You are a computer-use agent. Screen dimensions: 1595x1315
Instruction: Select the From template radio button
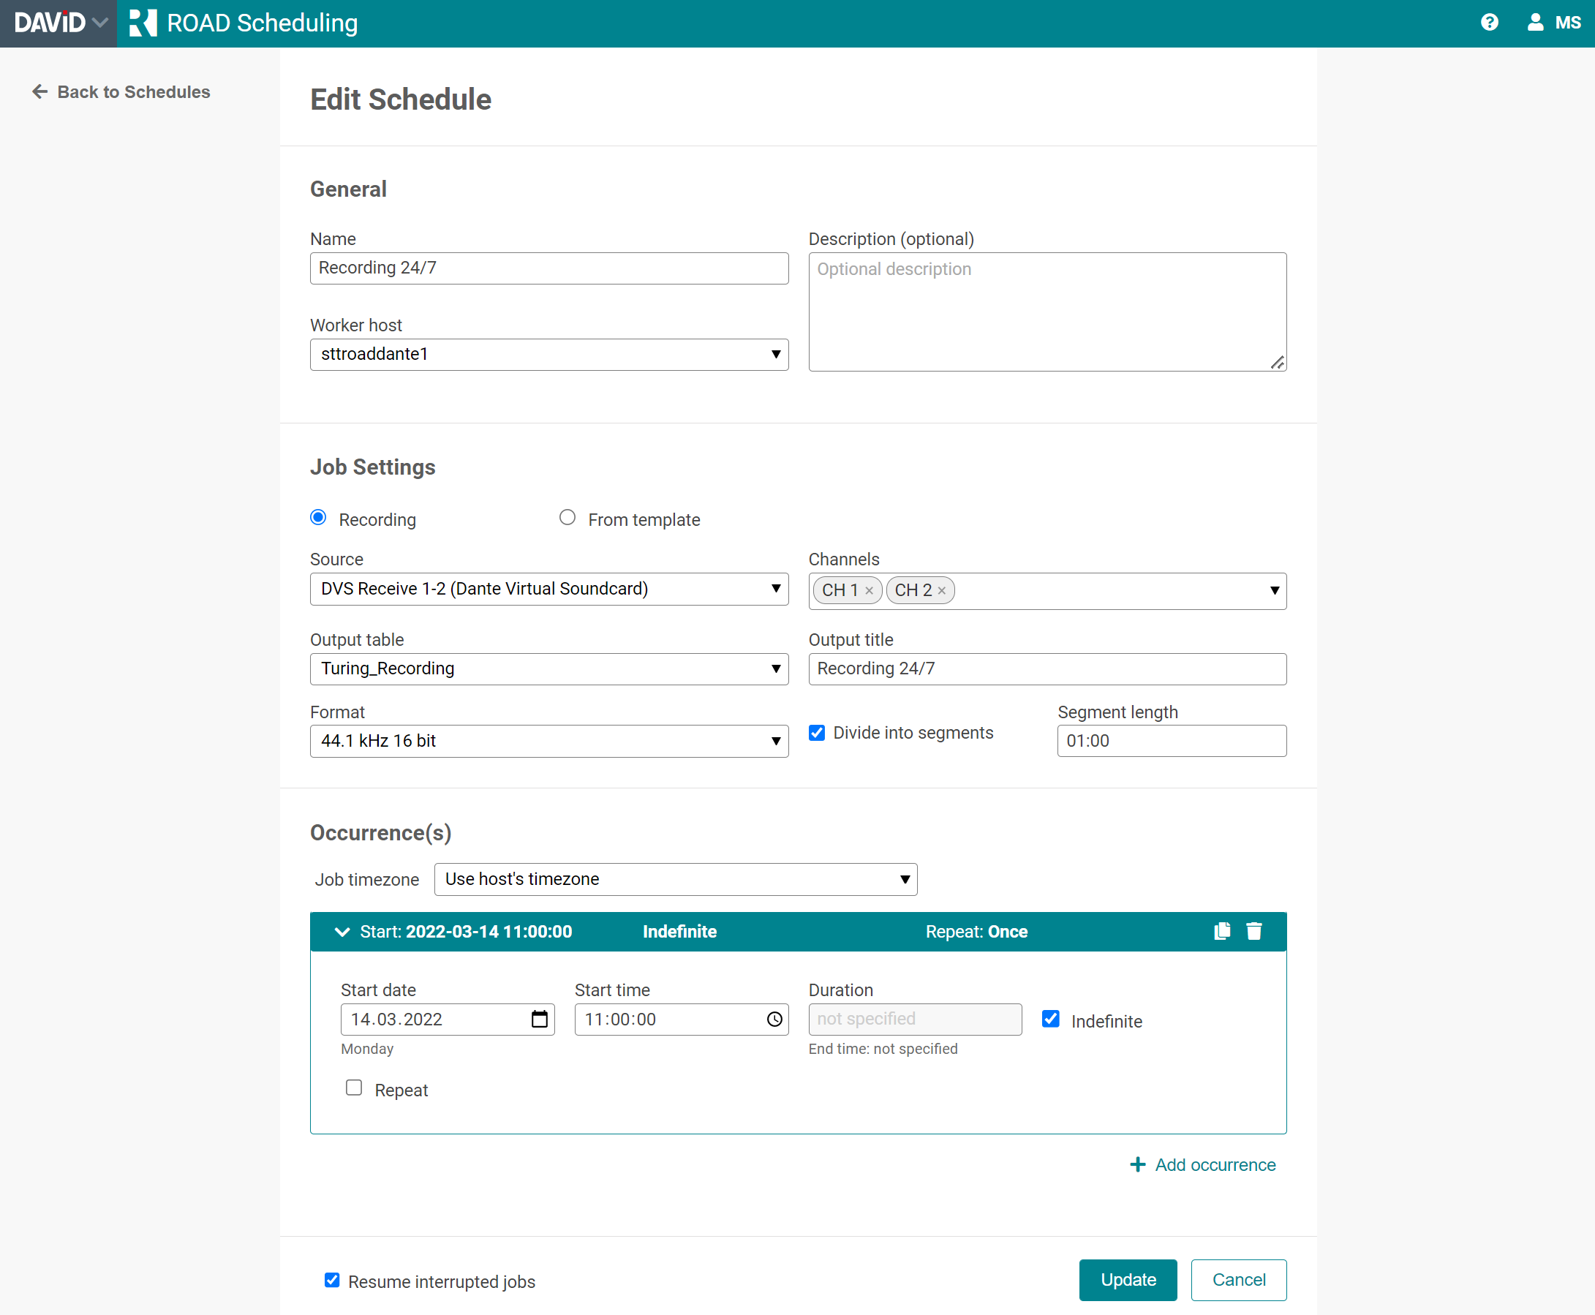(x=568, y=518)
